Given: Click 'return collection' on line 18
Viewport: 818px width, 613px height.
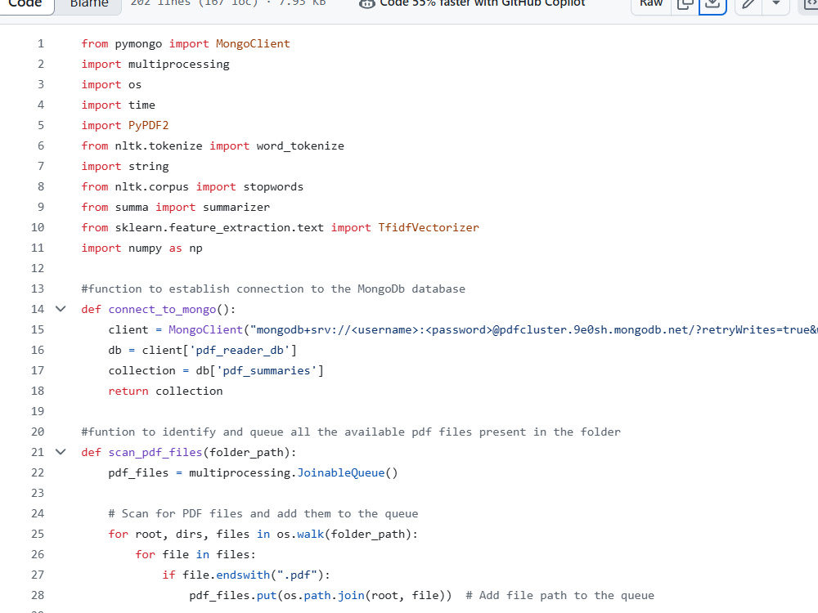Looking at the screenshot, I should pyautogui.click(x=165, y=391).
